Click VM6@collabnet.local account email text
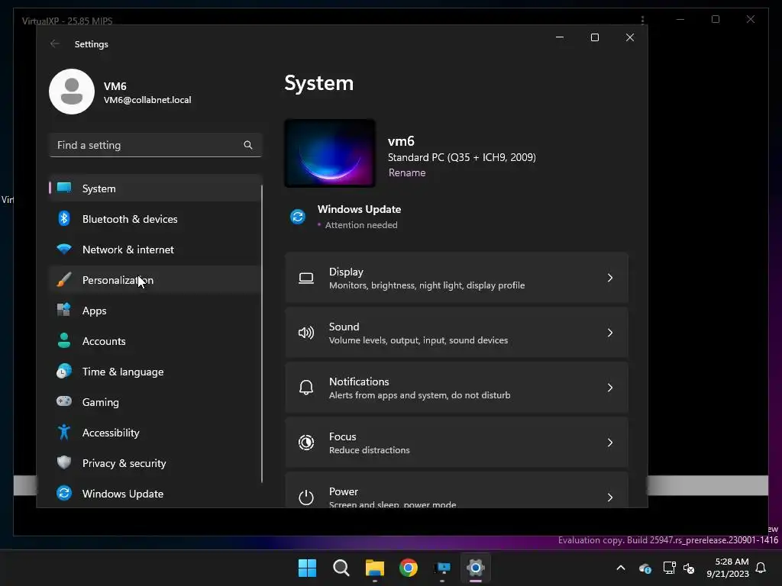 pos(147,100)
